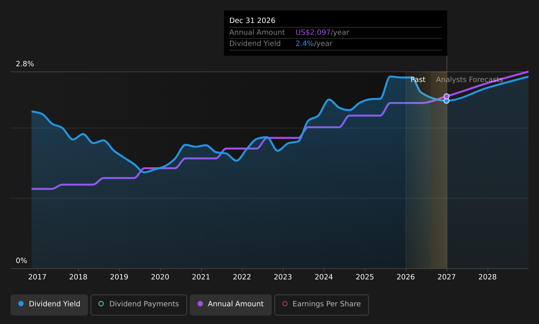Image resolution: width=539 pixels, height=324 pixels.
Task: Click the 2025 x-axis label
Action: (365, 277)
